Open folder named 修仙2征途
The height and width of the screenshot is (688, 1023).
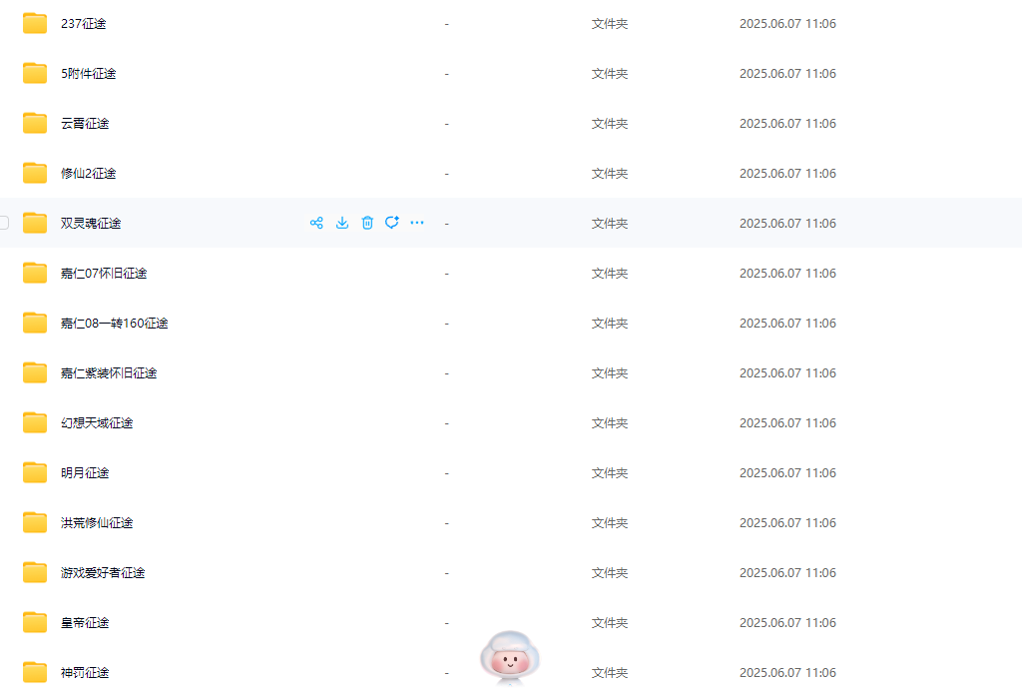[88, 174]
